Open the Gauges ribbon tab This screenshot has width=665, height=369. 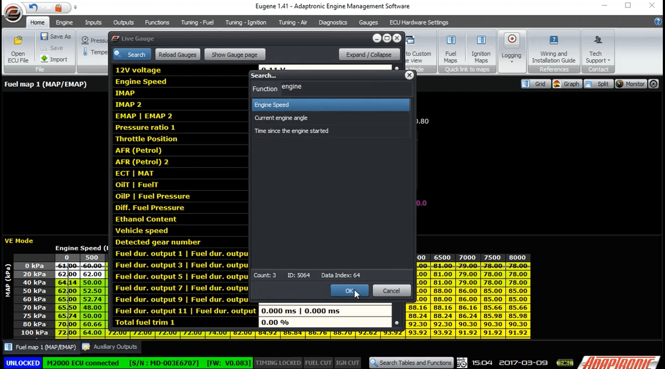tap(368, 22)
